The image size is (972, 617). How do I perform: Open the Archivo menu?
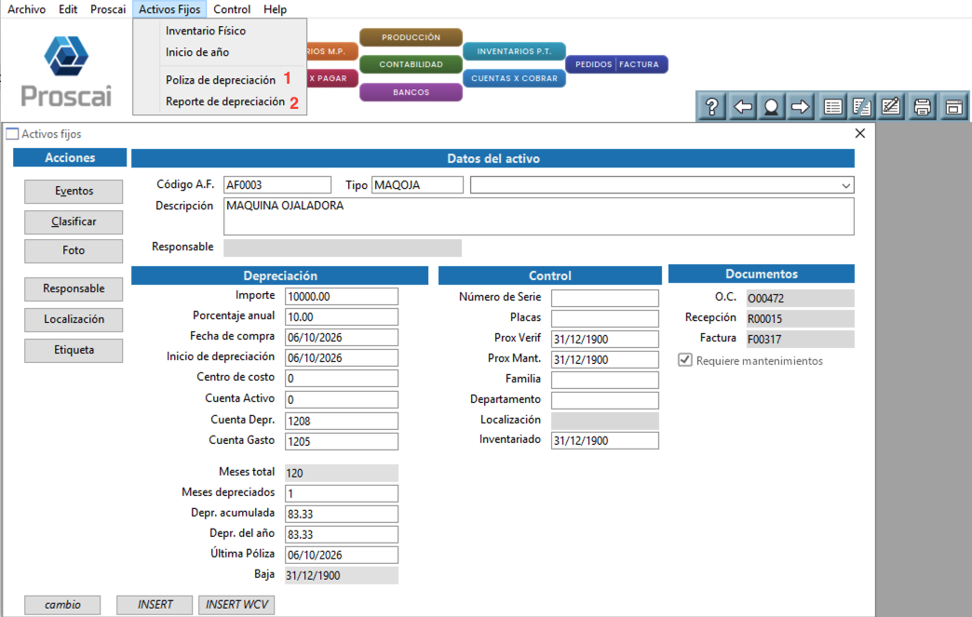pyautogui.click(x=27, y=9)
